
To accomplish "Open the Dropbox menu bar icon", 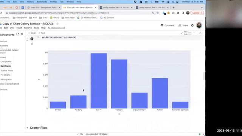I will click(135, 2).
